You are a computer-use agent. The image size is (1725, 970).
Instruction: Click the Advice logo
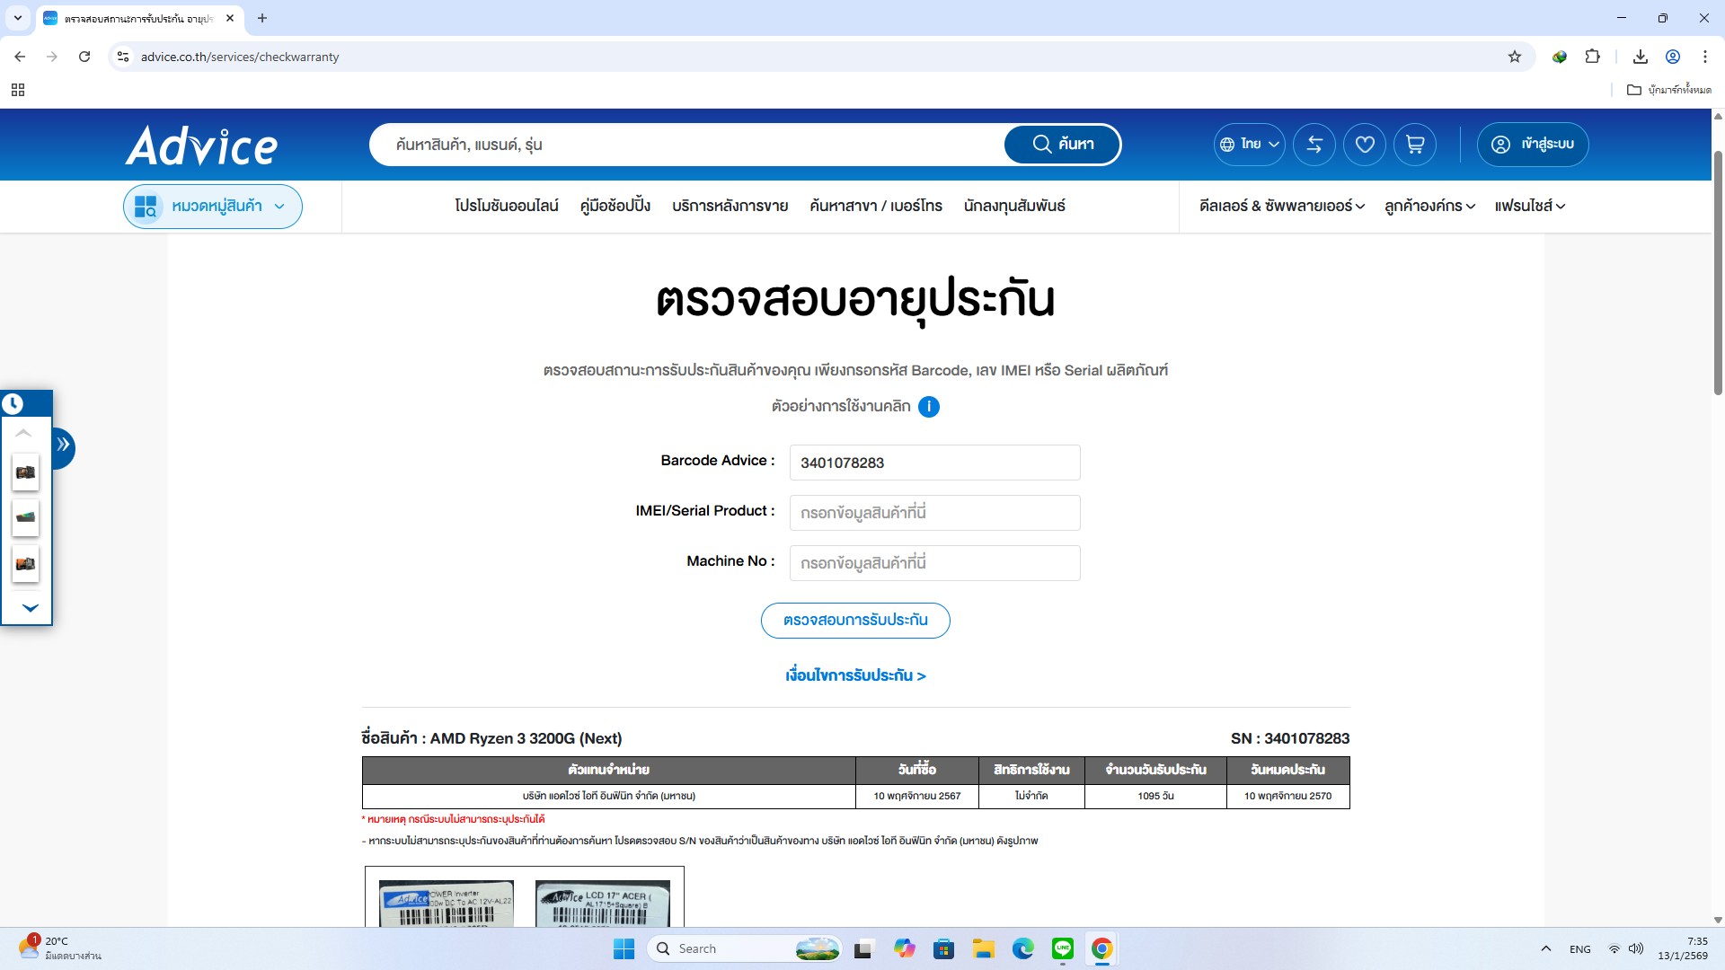[x=202, y=145]
